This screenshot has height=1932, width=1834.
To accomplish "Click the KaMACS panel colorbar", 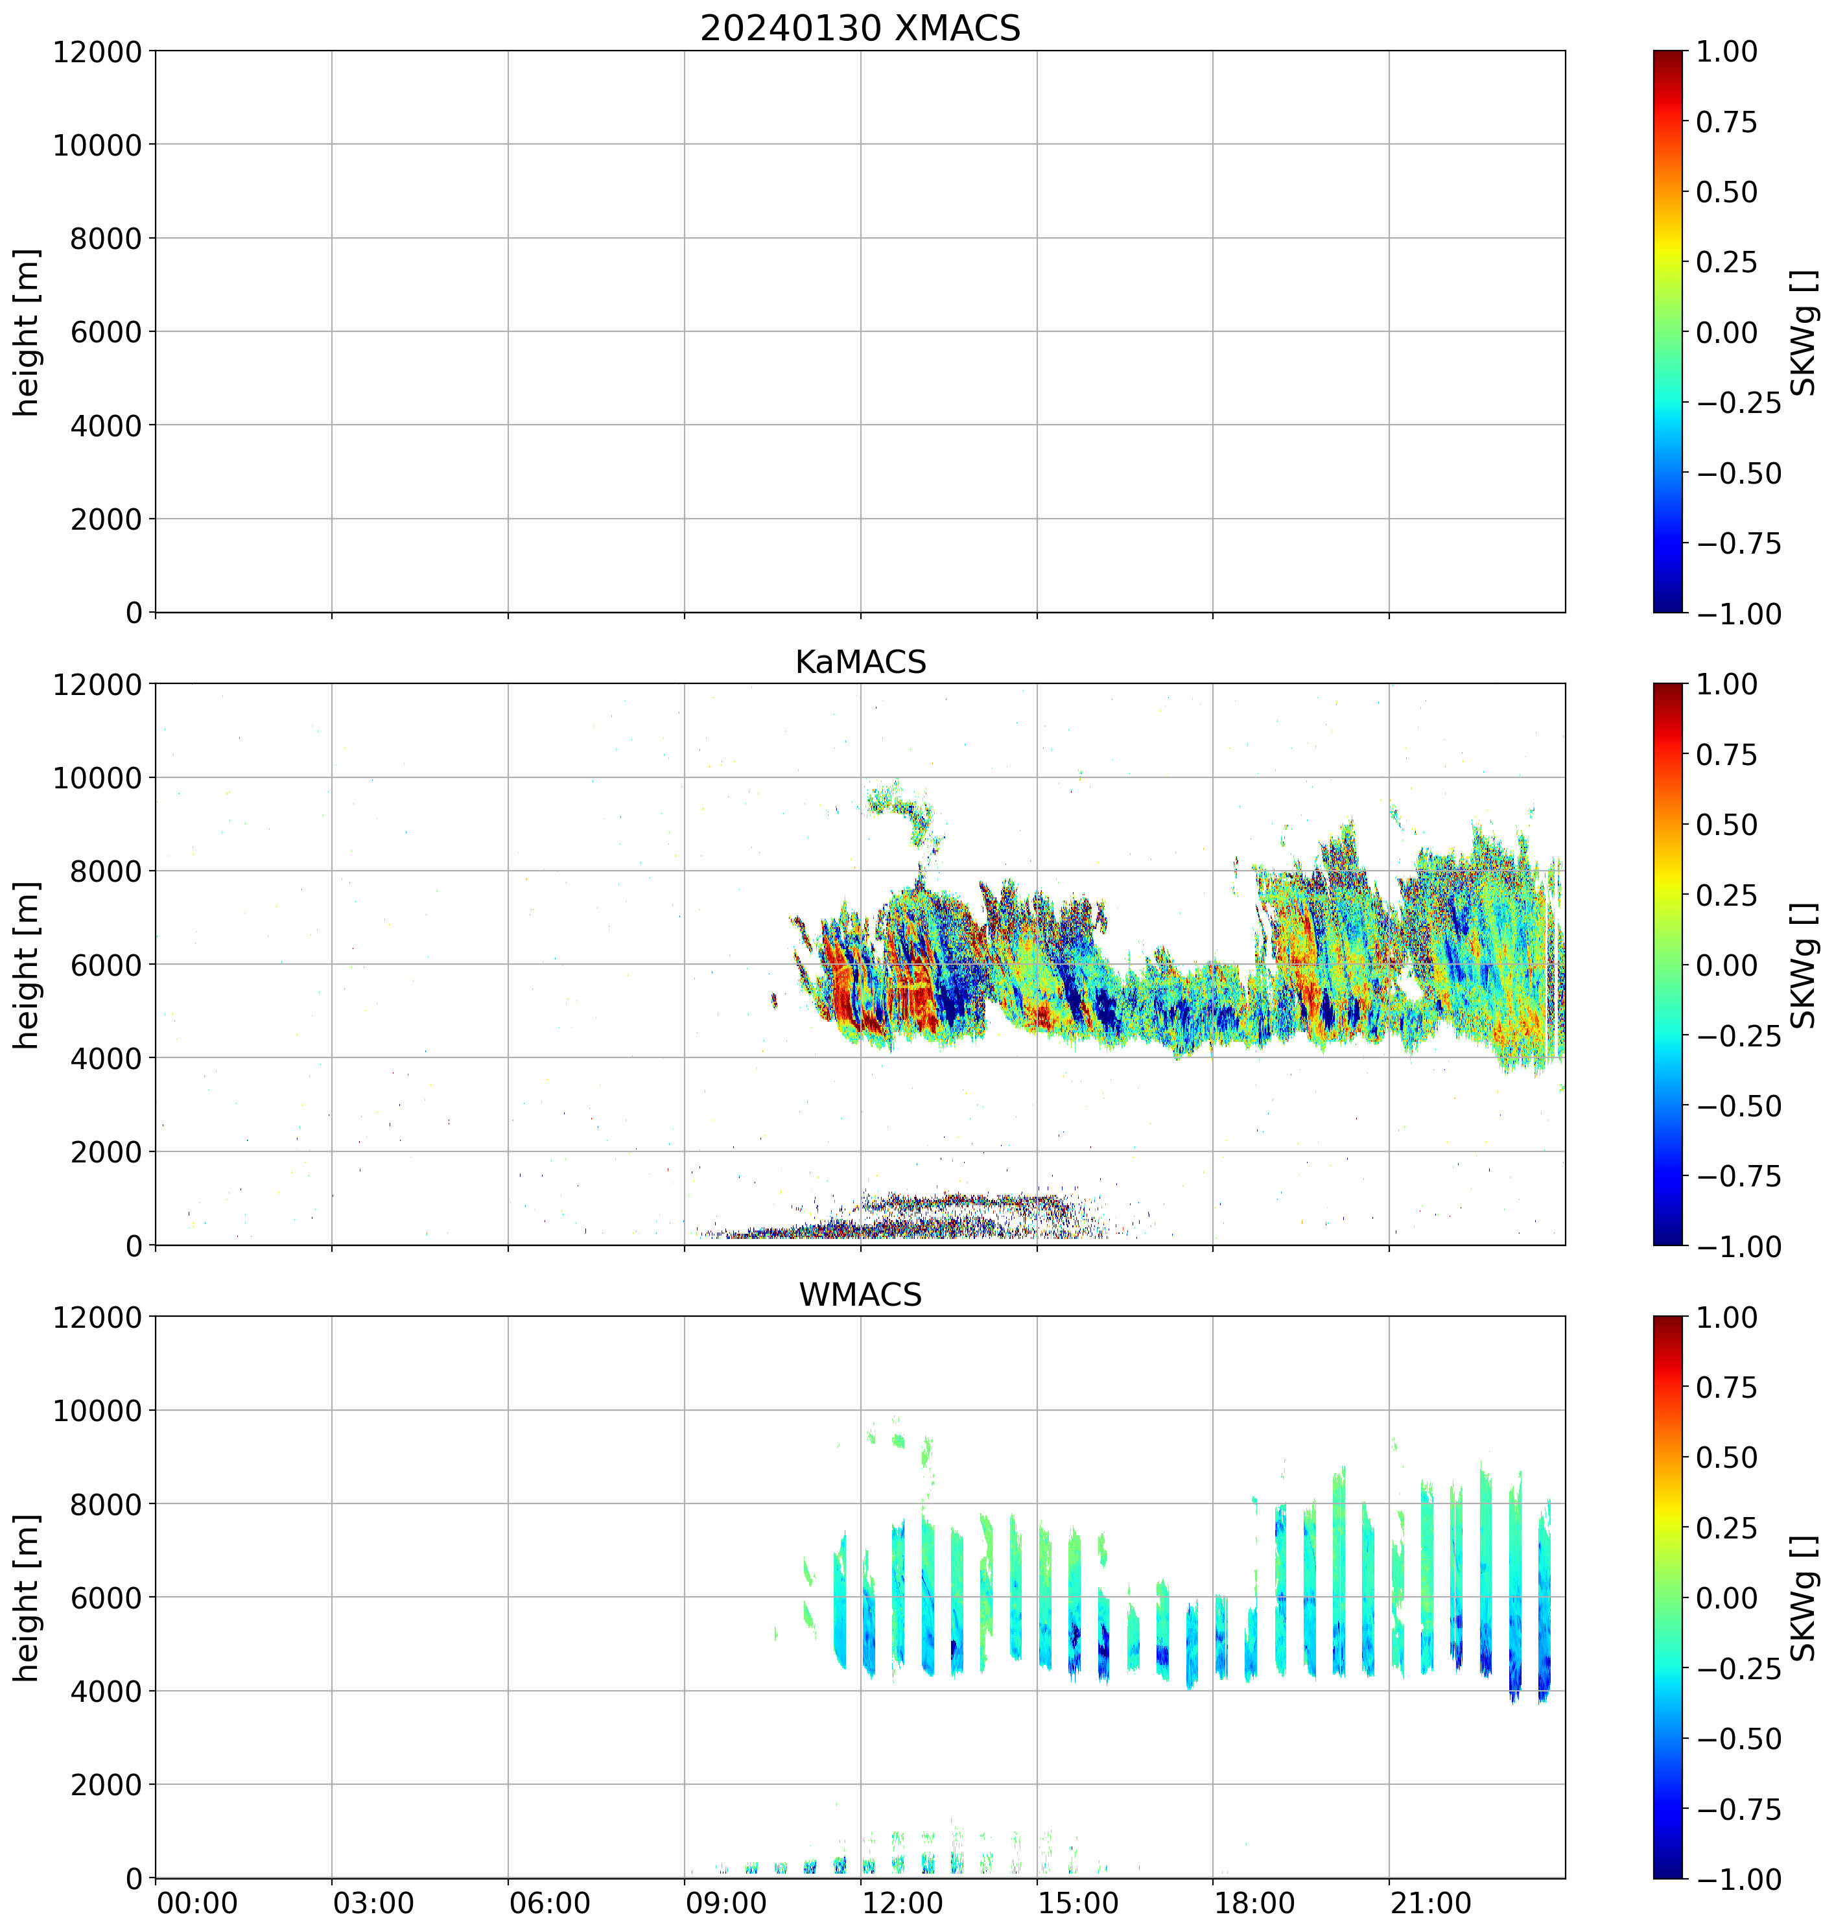I will point(1668,964).
